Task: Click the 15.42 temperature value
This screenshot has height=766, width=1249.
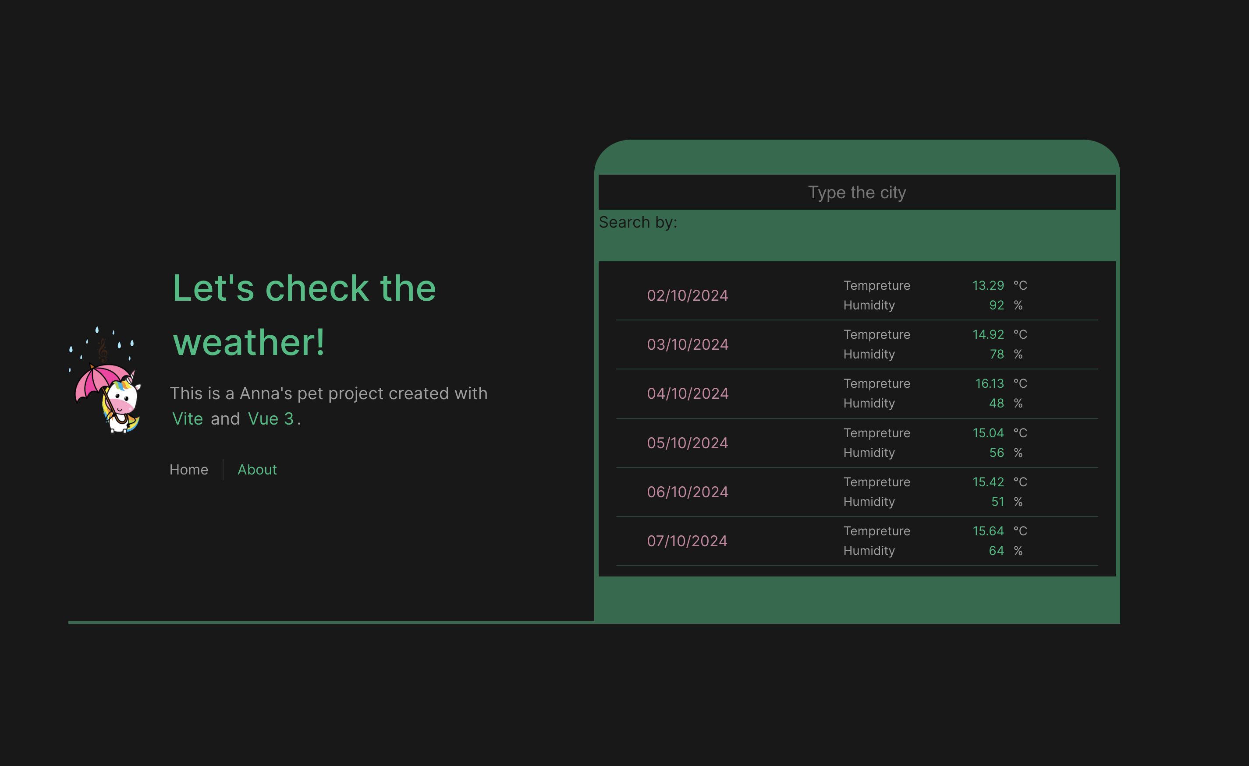Action: [x=988, y=482]
